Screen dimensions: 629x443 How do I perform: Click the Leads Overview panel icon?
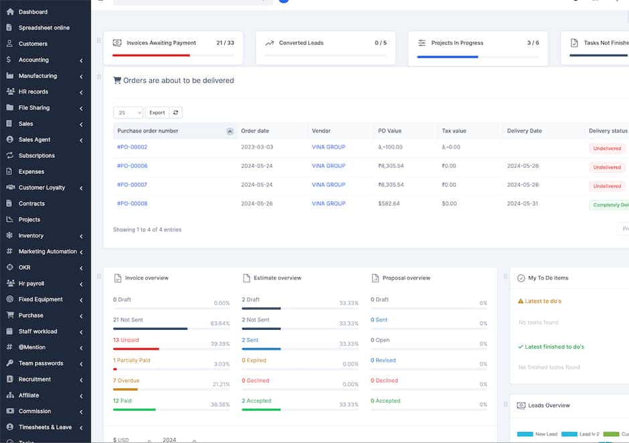(x=521, y=405)
